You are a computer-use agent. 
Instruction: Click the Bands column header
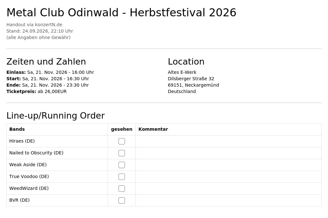tap(17, 129)
